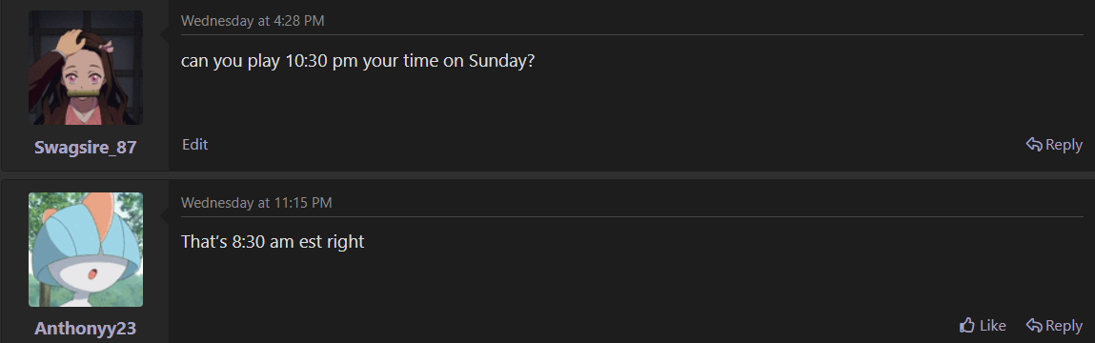Click the words can you play in the first post
1095x343 pixels.
pyautogui.click(x=231, y=62)
